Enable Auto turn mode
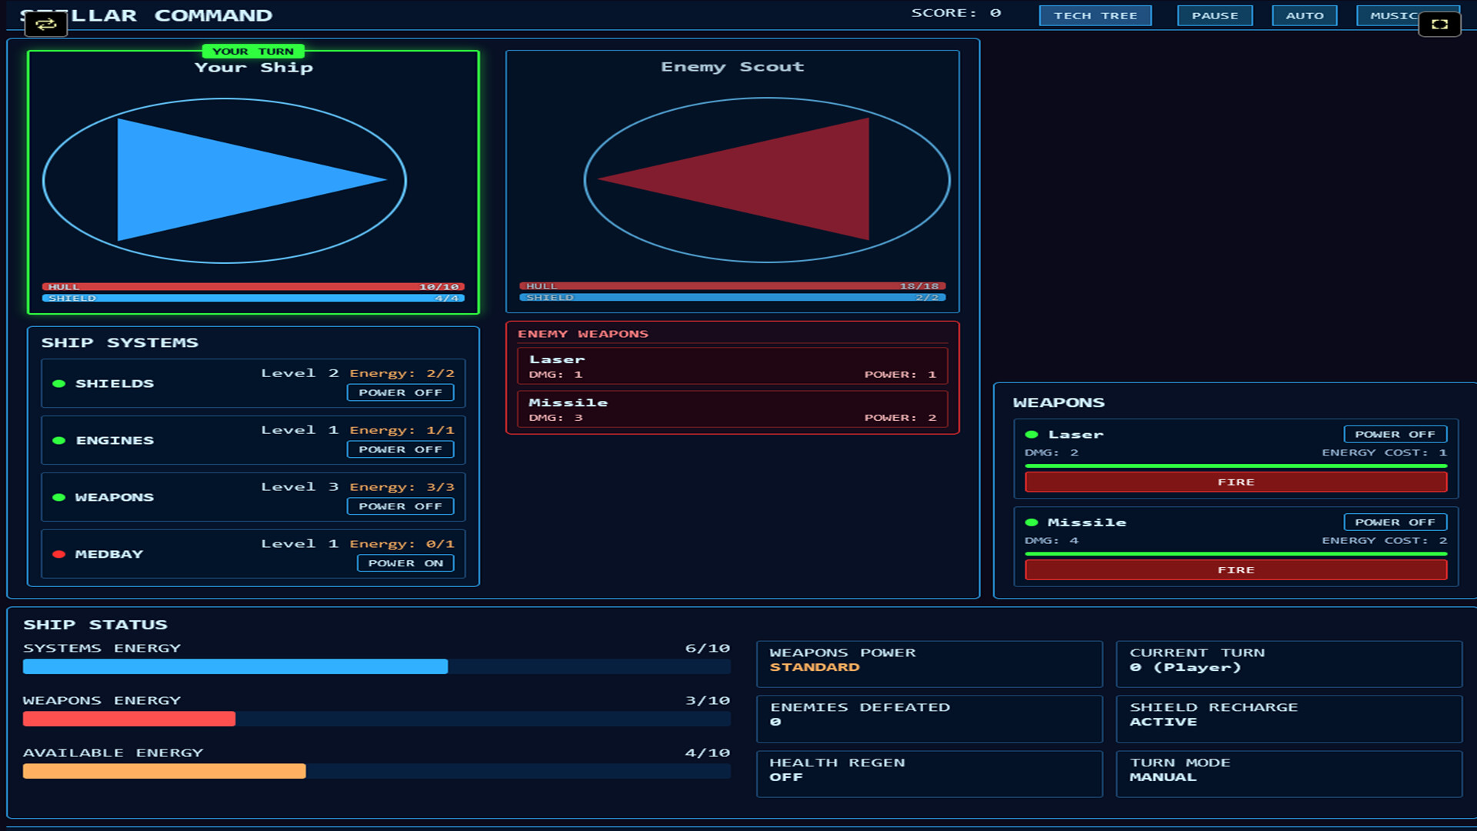This screenshot has height=831, width=1477. point(1305,15)
